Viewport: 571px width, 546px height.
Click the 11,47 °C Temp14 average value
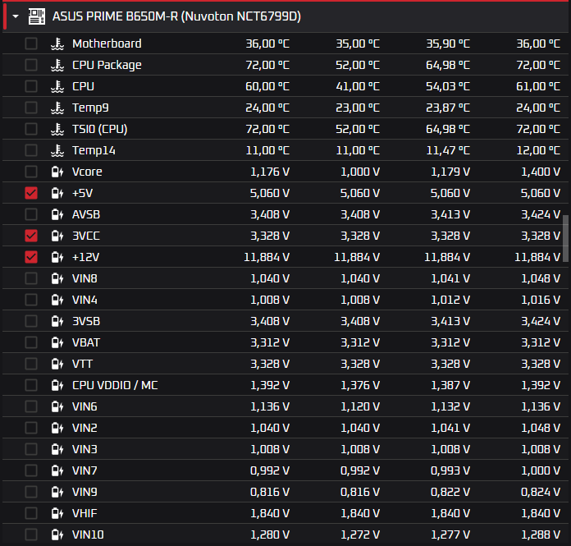click(x=448, y=150)
